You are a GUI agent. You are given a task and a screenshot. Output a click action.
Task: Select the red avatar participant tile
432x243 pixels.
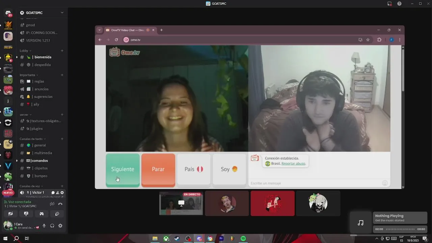[x=273, y=203]
